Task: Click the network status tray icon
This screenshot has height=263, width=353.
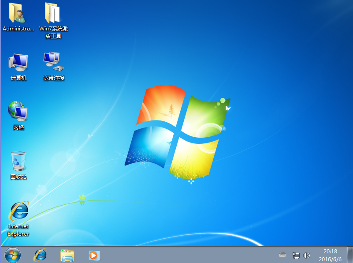Action: pyautogui.click(x=297, y=255)
